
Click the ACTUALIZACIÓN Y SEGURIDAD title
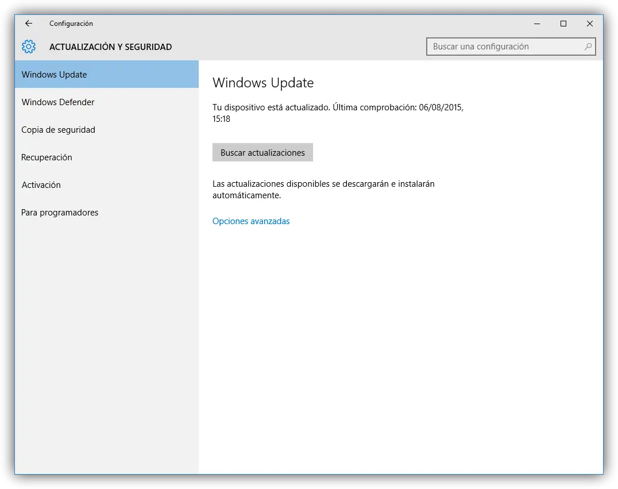[110, 47]
